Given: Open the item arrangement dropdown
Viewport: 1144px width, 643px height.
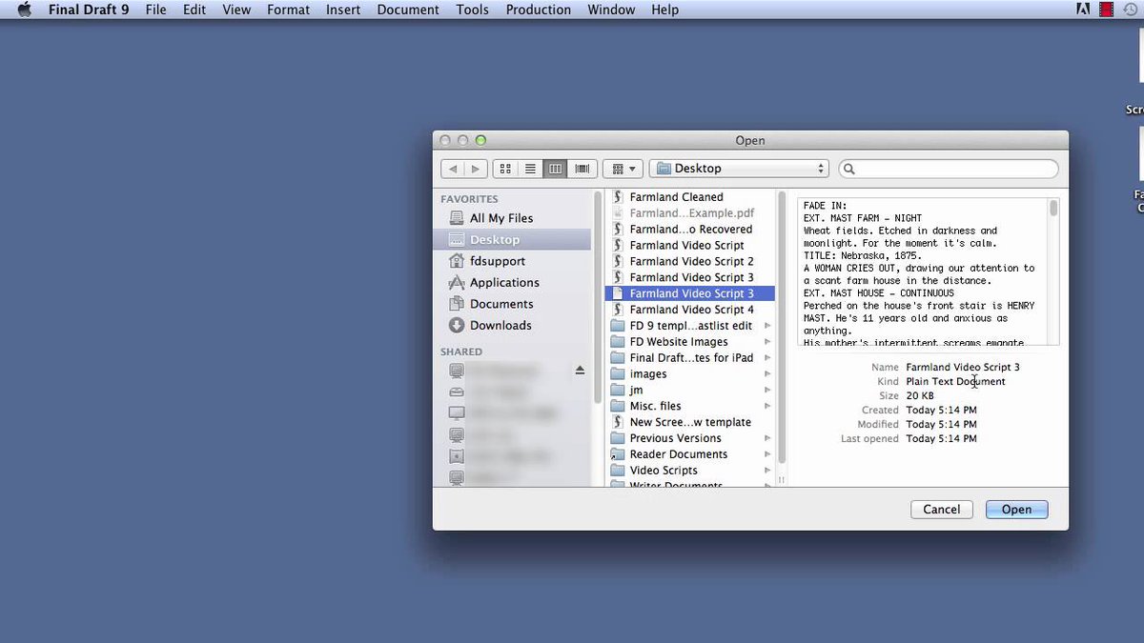Looking at the screenshot, I should click(x=623, y=169).
